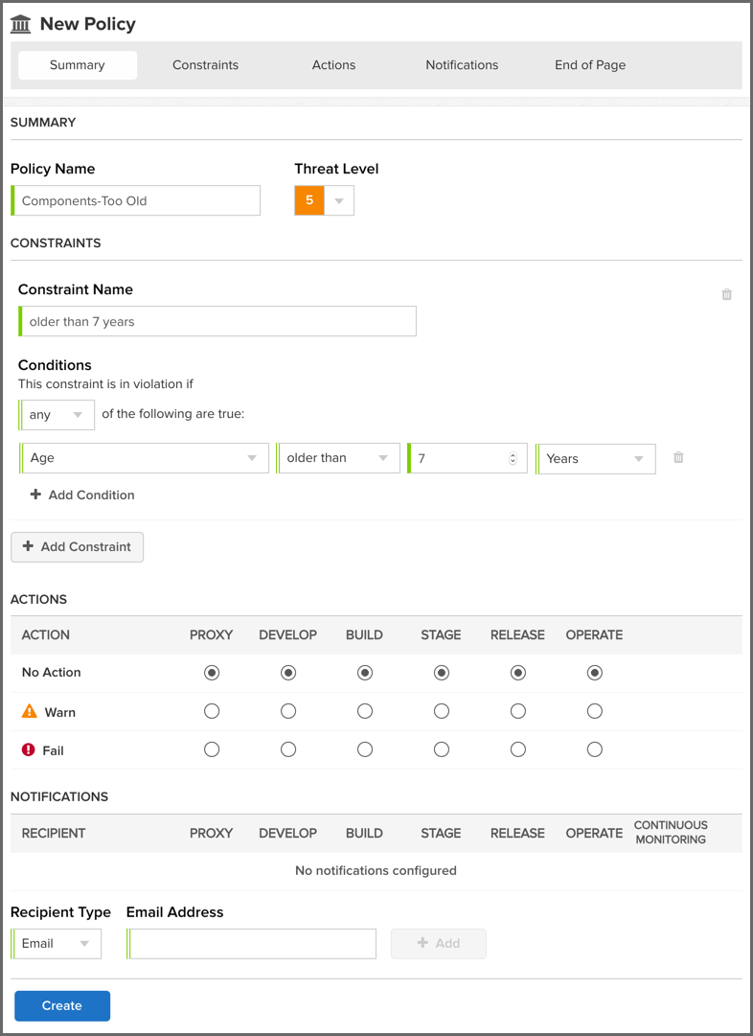Viewport: 753px width, 1036px height.
Task: Click the Add Condition link
Action: point(83,495)
